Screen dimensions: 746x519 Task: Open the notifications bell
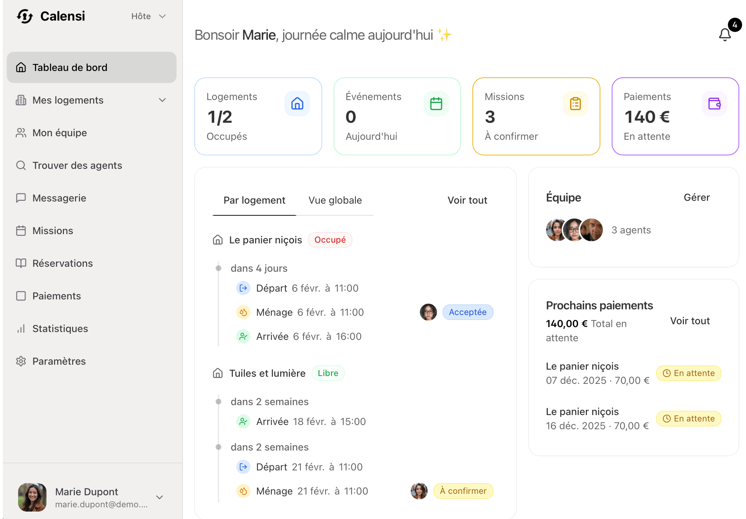tap(725, 34)
